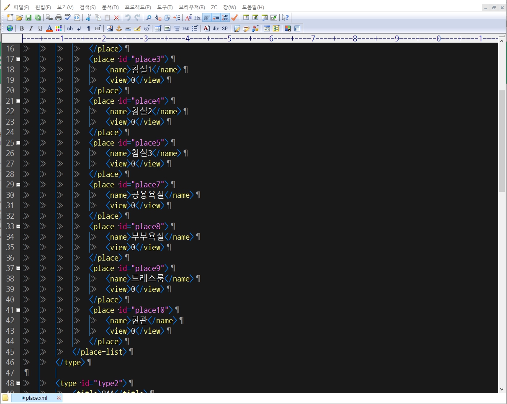507x404 pixels.
Task: Click the vertical scrollbar thumb
Action: point(502,141)
